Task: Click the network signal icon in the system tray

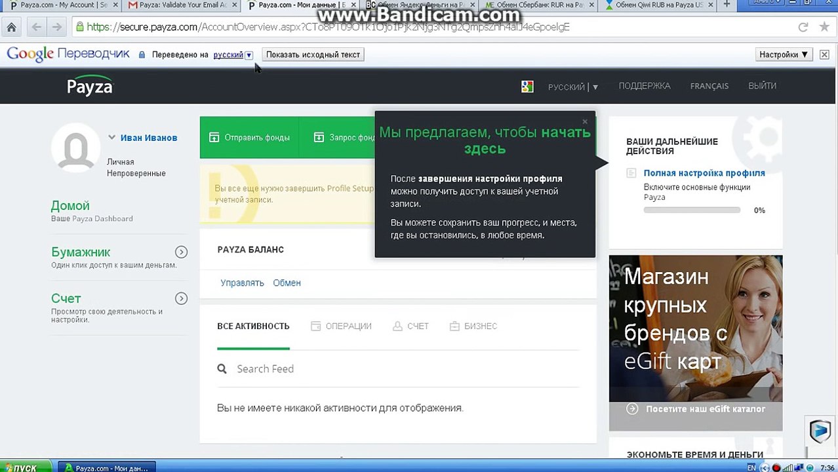Action: [x=787, y=467]
